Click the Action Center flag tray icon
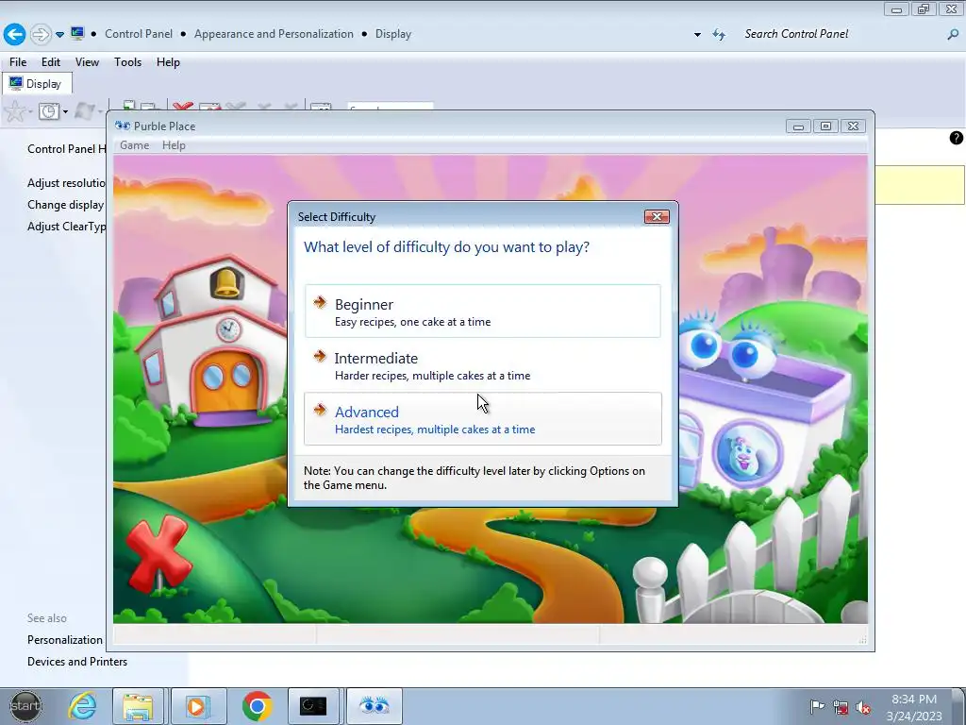This screenshot has width=966, height=725. (x=818, y=706)
